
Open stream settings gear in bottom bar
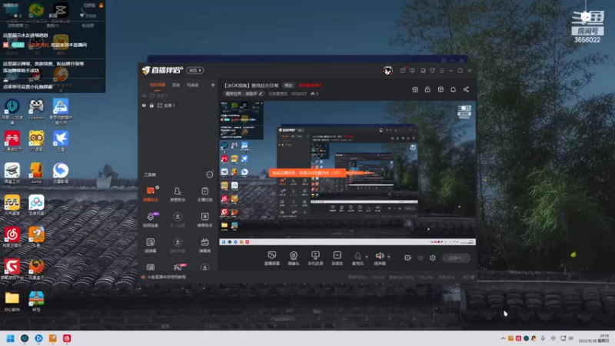(x=433, y=258)
